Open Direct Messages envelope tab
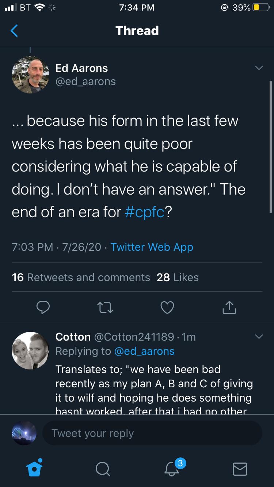This screenshot has height=487, width=274. click(240, 468)
